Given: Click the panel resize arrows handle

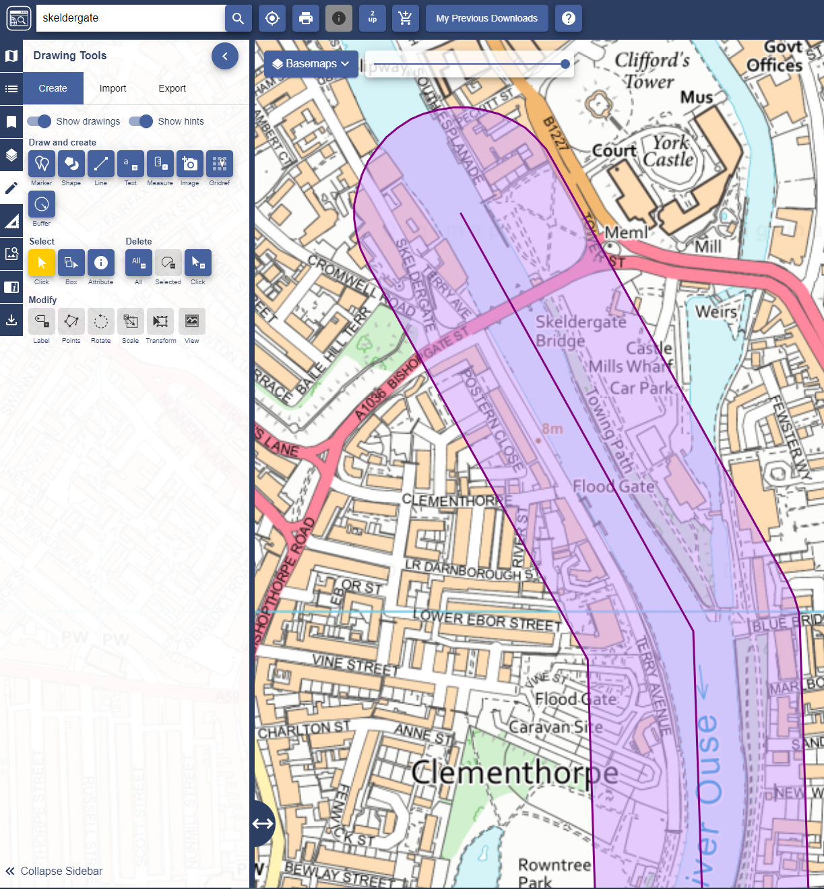Looking at the screenshot, I should click(x=263, y=824).
